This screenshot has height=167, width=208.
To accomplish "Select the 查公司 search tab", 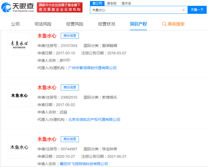I will point(97,3).
